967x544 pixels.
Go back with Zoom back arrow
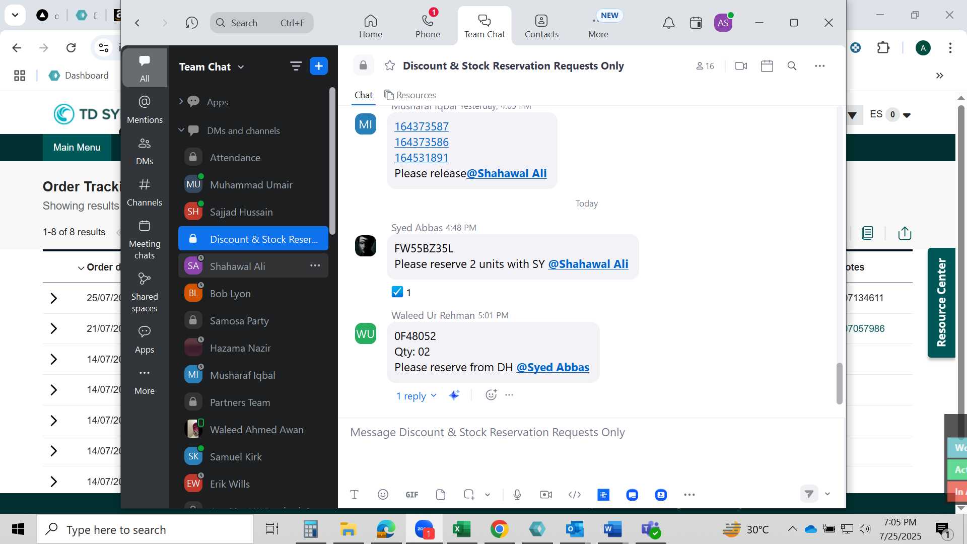pyautogui.click(x=137, y=23)
